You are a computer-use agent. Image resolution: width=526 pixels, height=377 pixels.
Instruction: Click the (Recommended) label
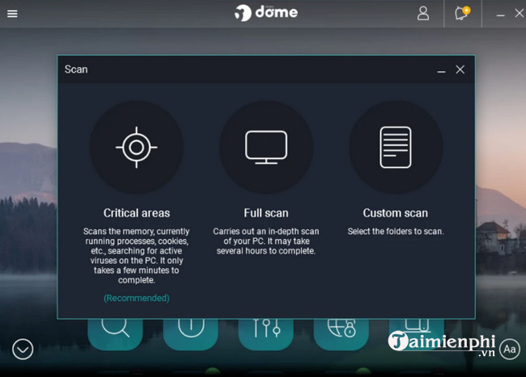click(x=137, y=298)
